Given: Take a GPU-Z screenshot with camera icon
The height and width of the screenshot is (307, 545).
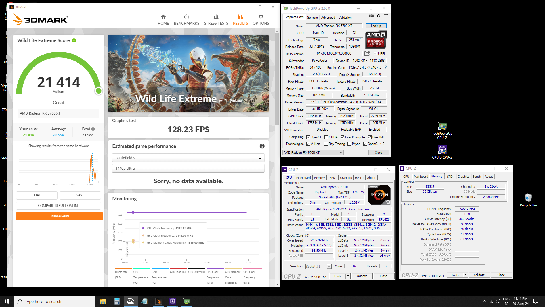Looking at the screenshot, I should (371, 16).
